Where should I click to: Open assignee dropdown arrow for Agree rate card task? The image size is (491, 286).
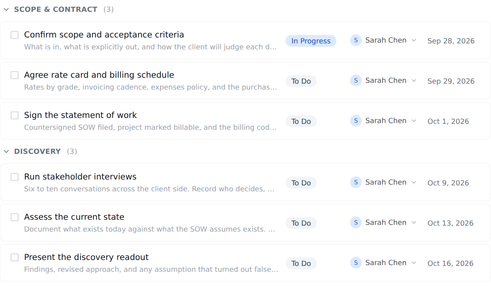(x=414, y=81)
